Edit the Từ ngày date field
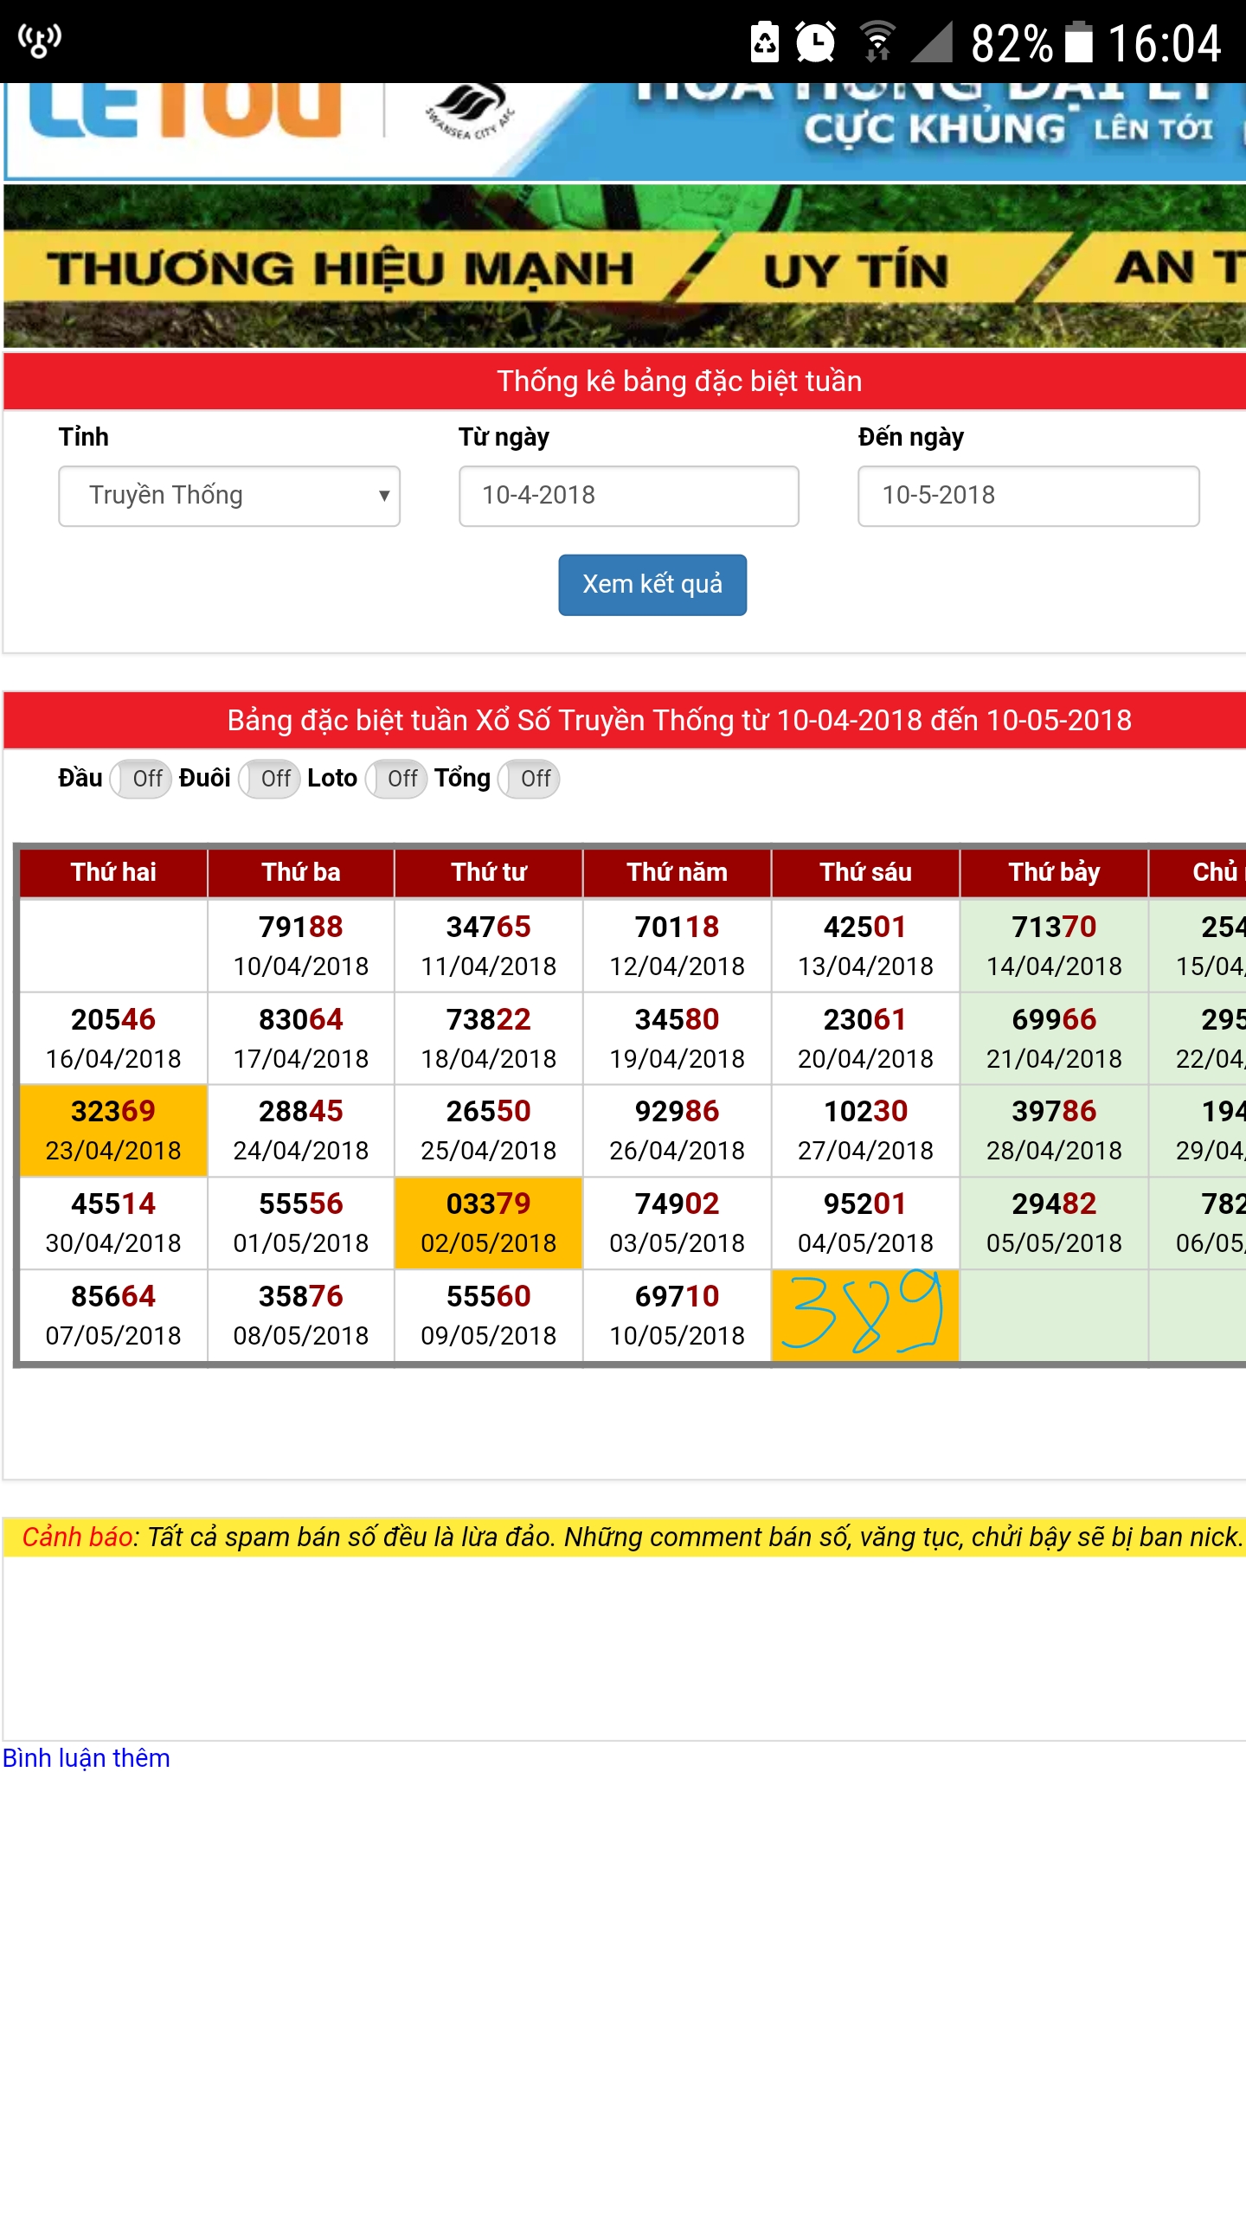The width and height of the screenshot is (1246, 2215). [629, 496]
